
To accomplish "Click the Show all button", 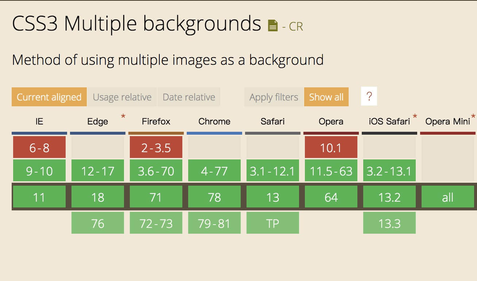I will point(326,97).
